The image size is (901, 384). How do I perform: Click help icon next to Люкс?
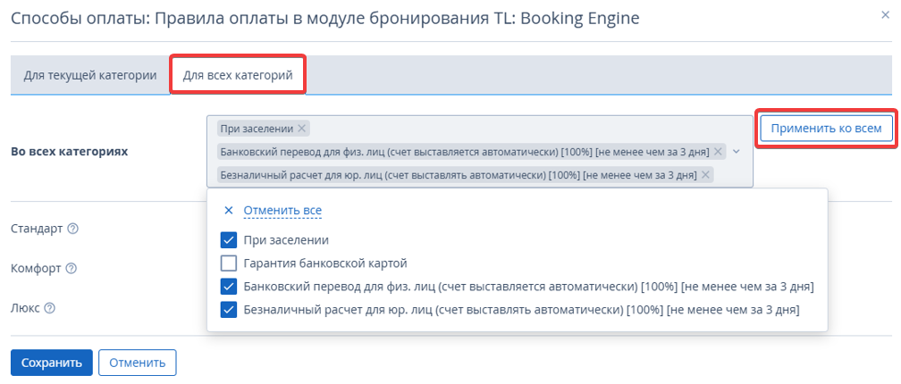coord(49,308)
